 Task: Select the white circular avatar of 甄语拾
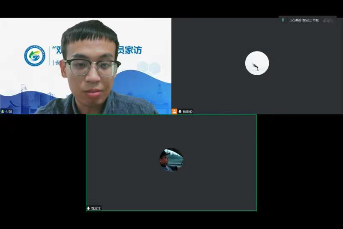click(257, 63)
